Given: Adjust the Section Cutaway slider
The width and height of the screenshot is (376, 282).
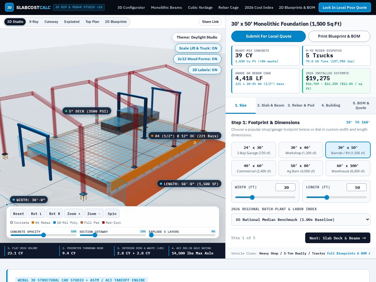Looking at the screenshot, I should (112, 235).
